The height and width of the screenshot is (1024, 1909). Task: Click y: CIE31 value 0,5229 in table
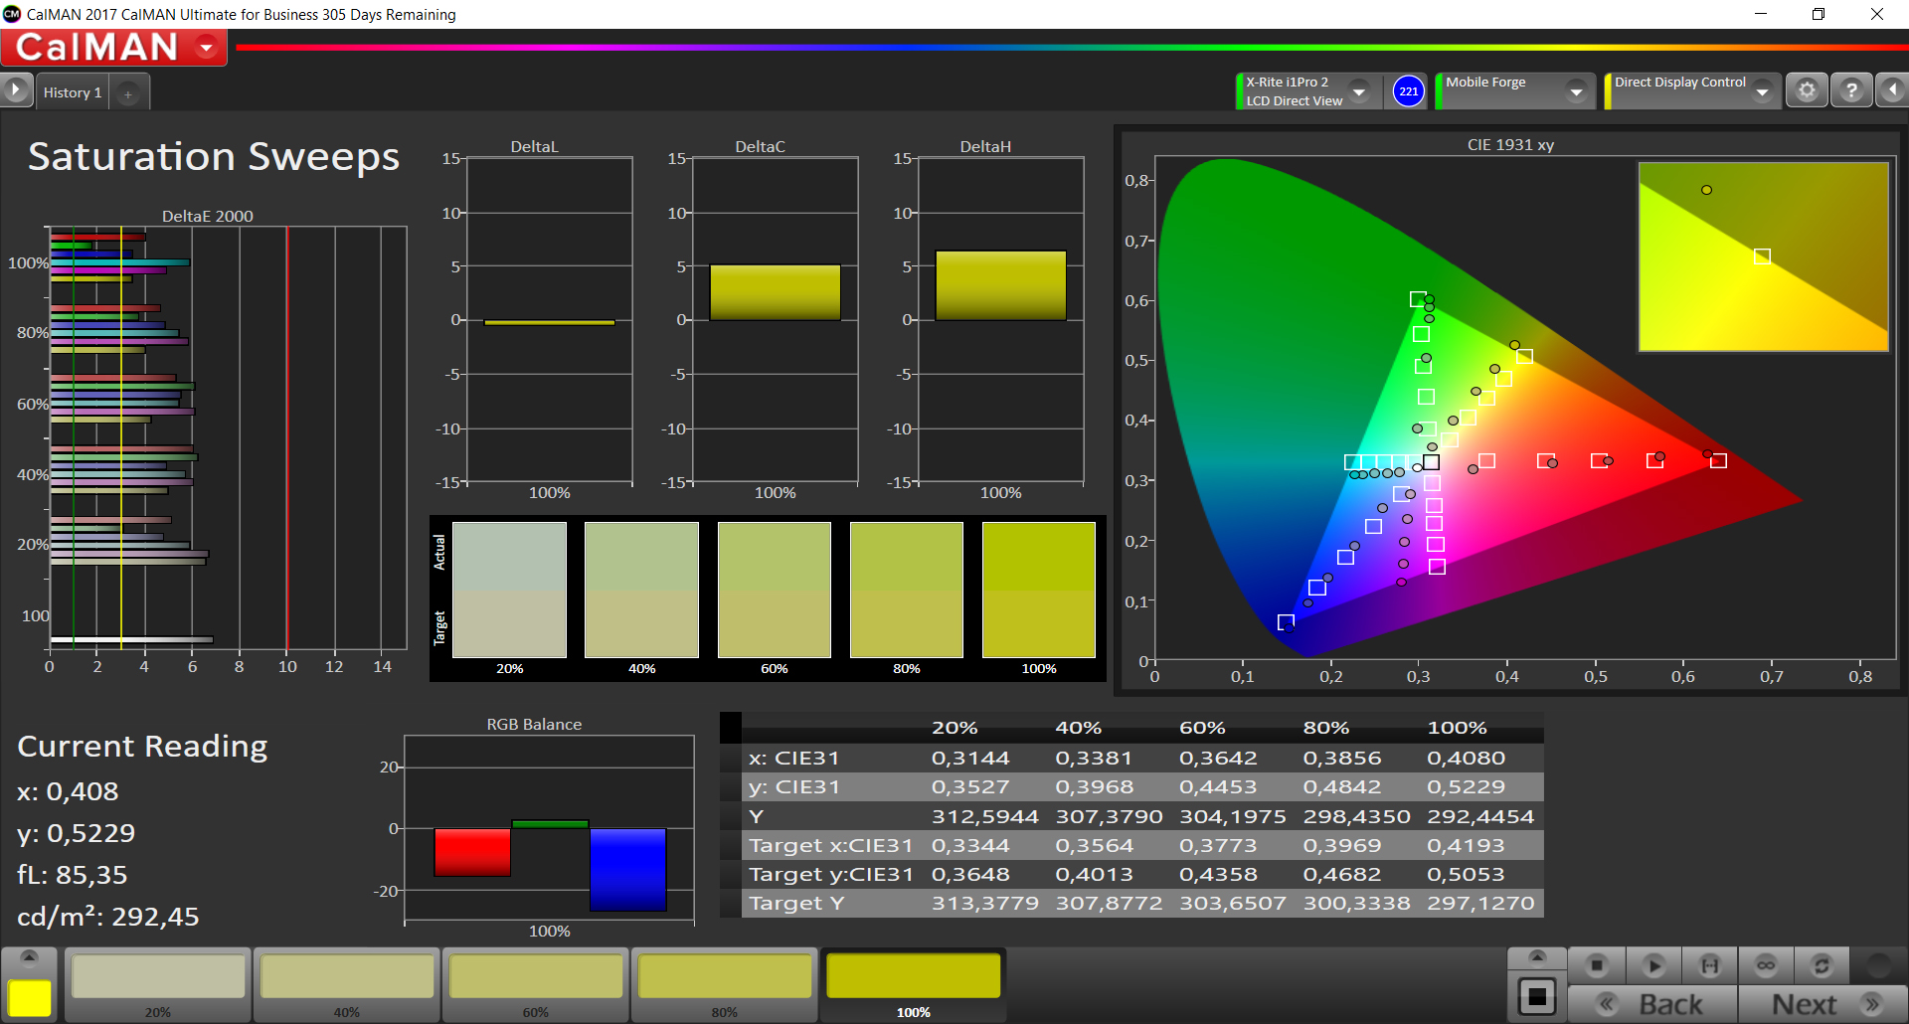coord(1466,786)
